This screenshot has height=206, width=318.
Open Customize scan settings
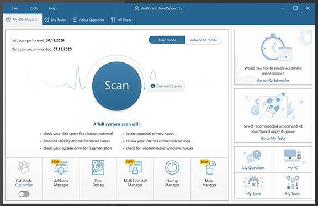tap(166, 86)
